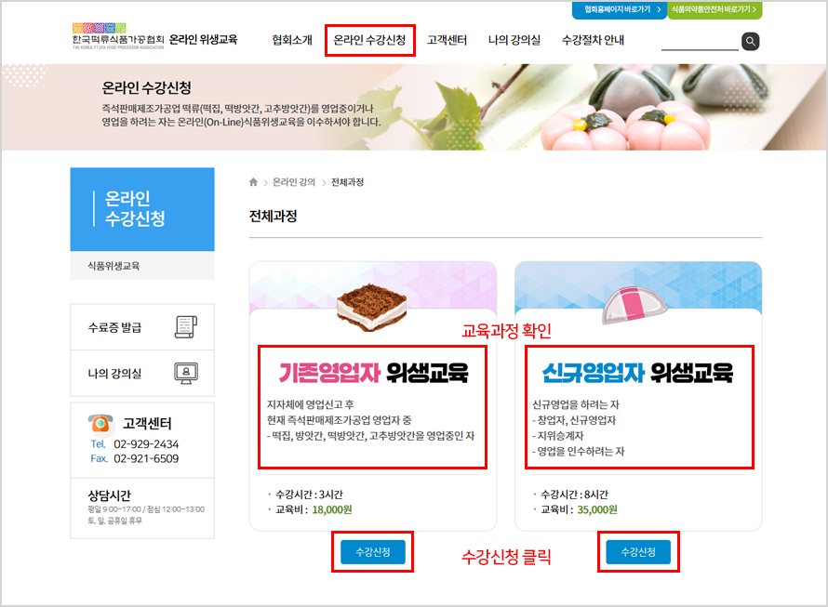Click the pink striped rice cake image
Image resolution: width=828 pixels, height=607 pixels.
click(x=634, y=305)
